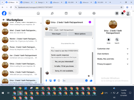Expand Media, files and links section
The image size is (134, 100).
point(113,59)
